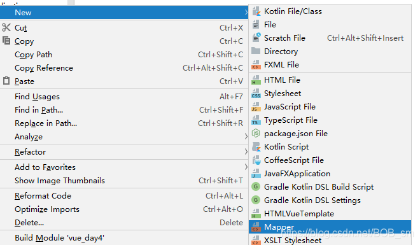Click the Ctrl+Alt+Shift+Insert shortcut text
Viewport: 420px width, 245px height.
tap(365, 38)
